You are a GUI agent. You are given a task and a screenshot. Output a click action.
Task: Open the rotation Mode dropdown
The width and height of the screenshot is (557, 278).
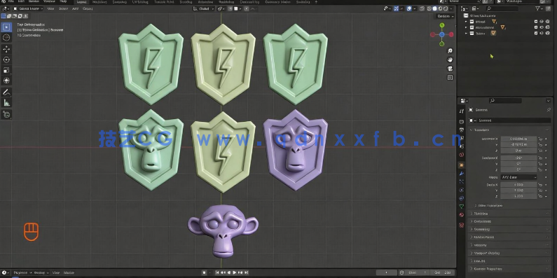click(518, 177)
